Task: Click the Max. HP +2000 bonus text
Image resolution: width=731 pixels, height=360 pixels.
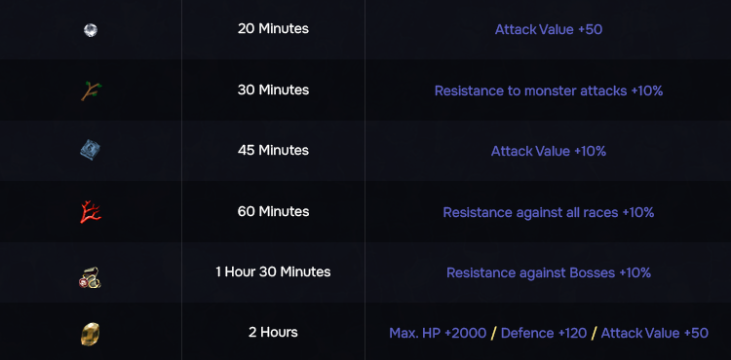Action: point(438,333)
